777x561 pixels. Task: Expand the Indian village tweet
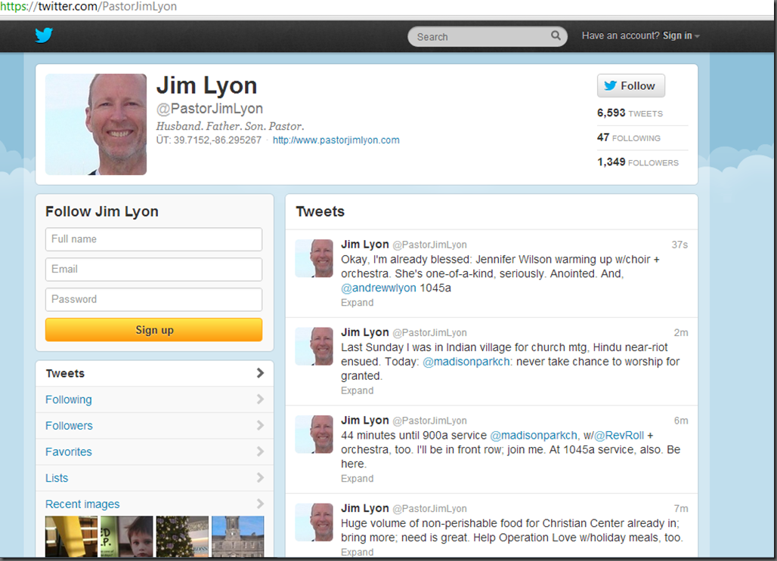pos(358,390)
